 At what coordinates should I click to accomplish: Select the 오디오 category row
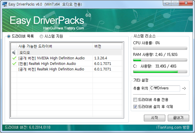tap(67, 52)
